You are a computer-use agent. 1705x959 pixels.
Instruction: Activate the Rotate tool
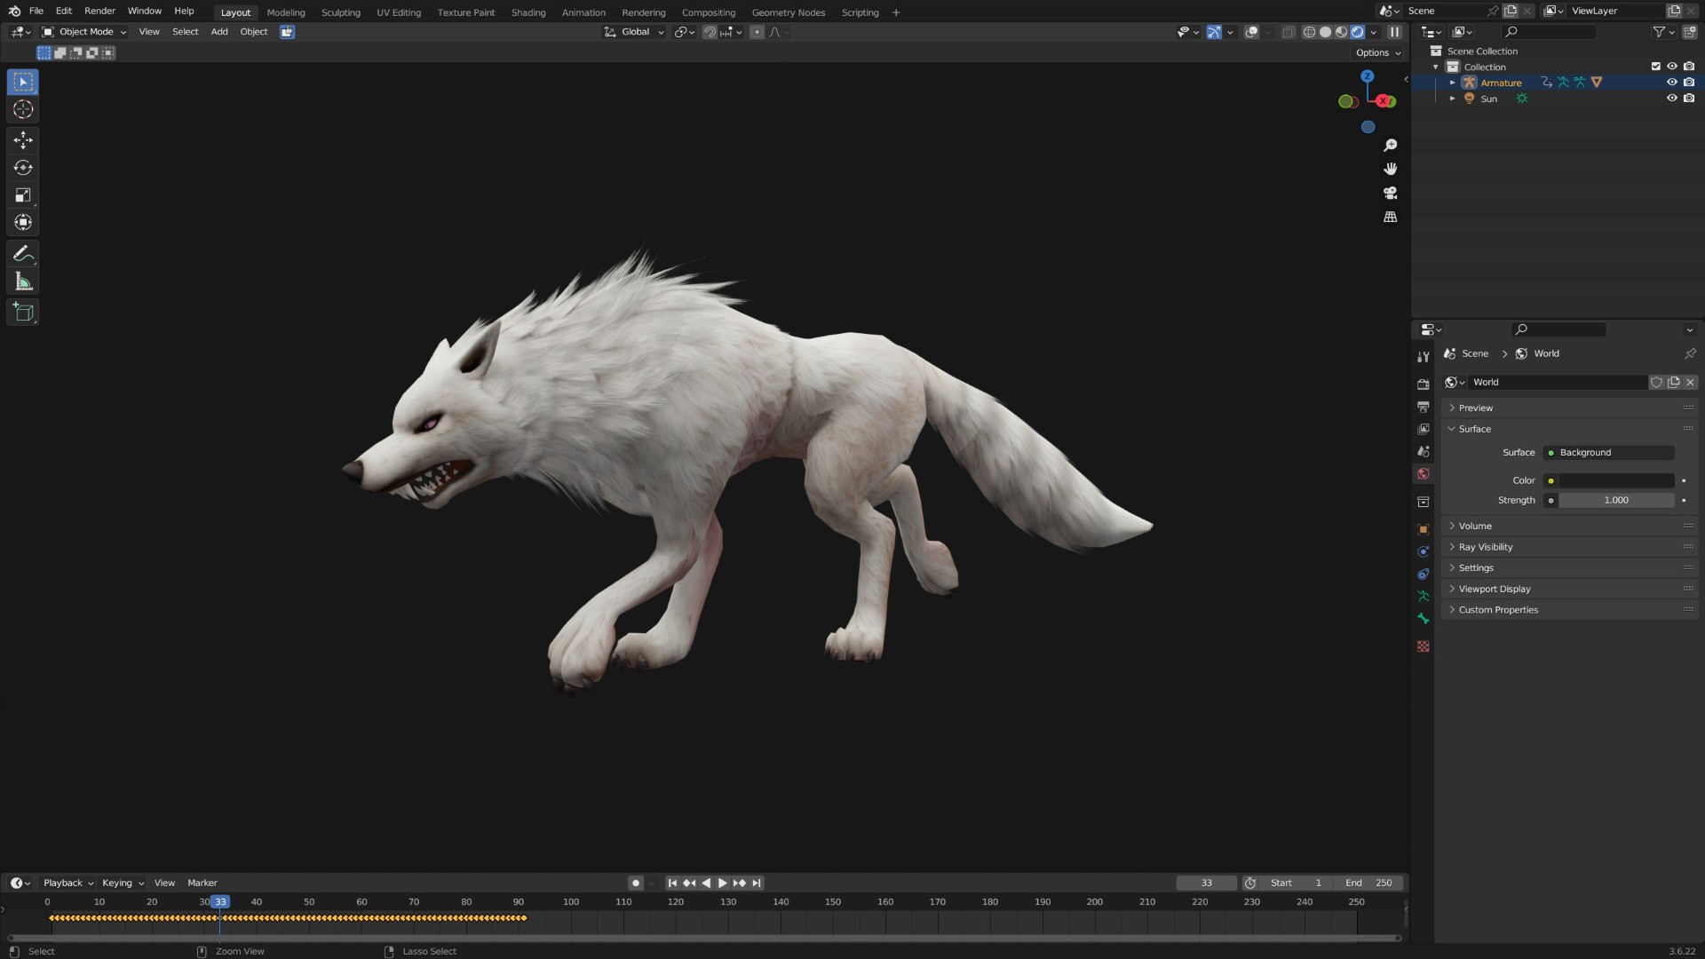tap(23, 168)
